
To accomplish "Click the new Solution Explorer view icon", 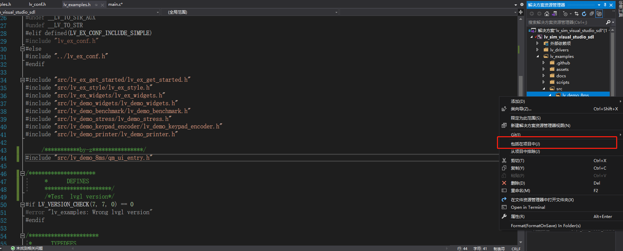I will 504,125.
